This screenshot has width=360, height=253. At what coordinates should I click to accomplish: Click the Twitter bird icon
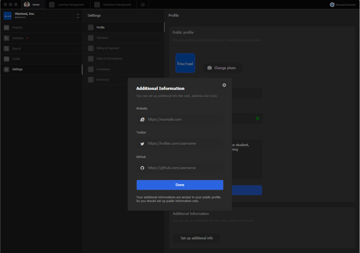142,144
